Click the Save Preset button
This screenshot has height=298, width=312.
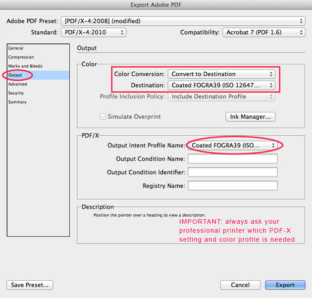[x=30, y=285]
